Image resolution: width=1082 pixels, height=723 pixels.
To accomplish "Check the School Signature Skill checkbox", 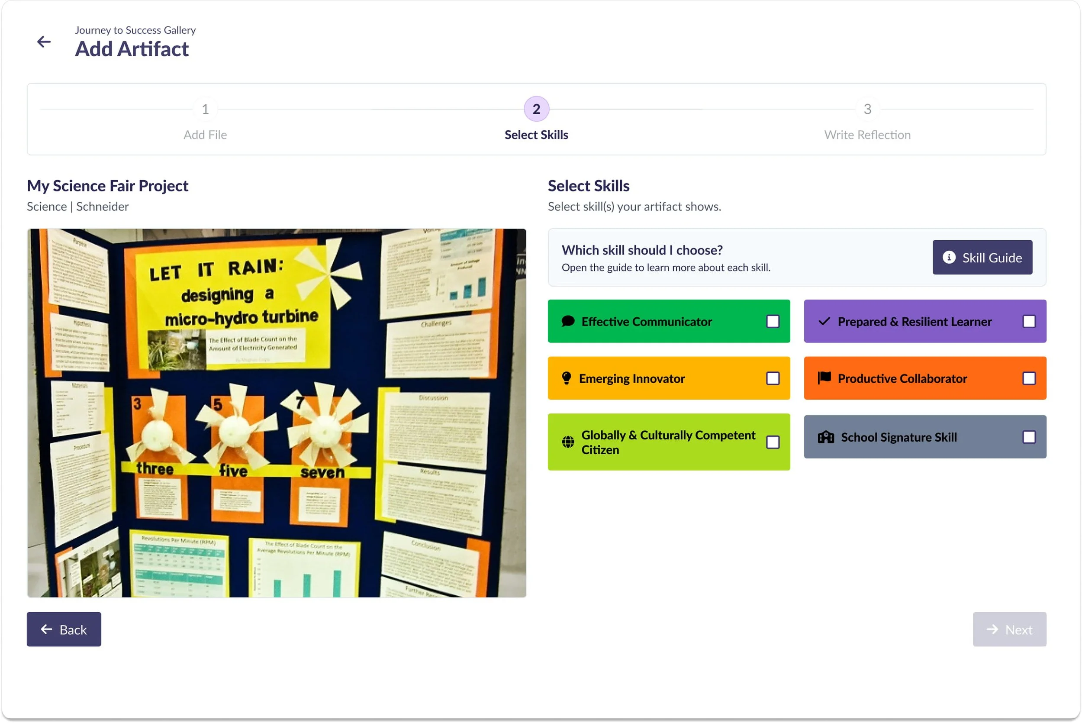I will pos(1030,437).
